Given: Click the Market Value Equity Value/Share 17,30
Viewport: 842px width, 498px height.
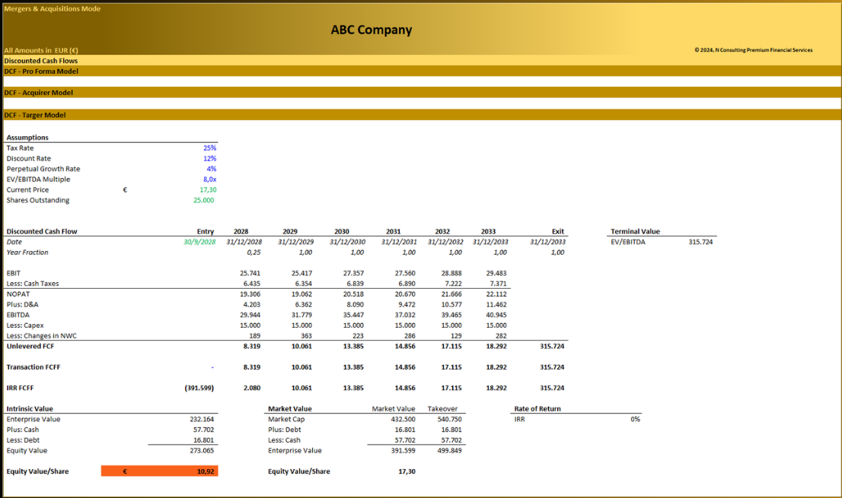Looking at the screenshot, I should pos(407,471).
